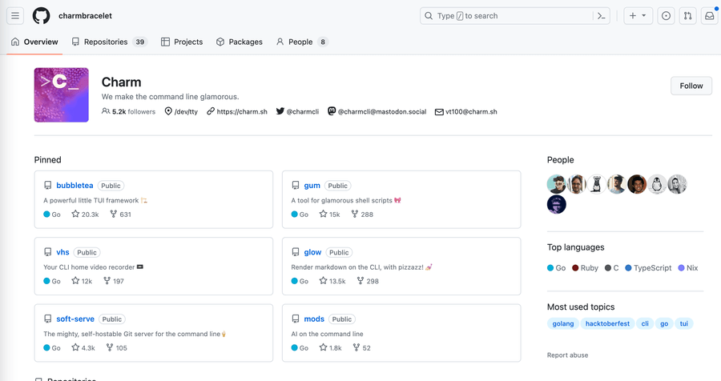Open the https://charm.sh website link
This screenshot has width=721, height=381.
click(242, 112)
